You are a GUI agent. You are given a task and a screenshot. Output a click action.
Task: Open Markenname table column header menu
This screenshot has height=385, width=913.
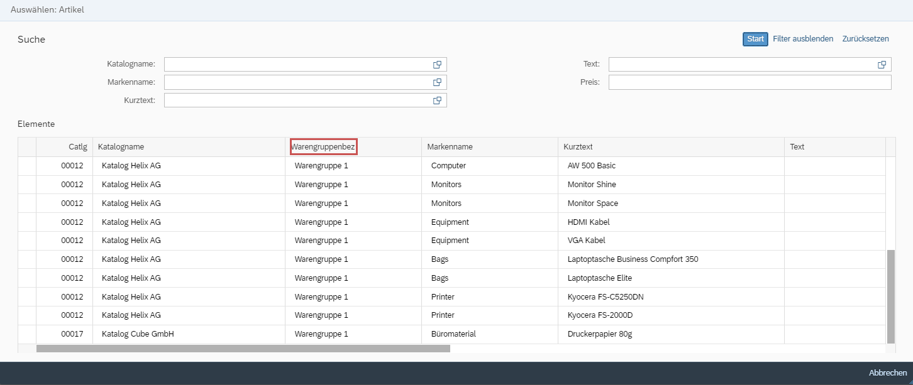[450, 147]
